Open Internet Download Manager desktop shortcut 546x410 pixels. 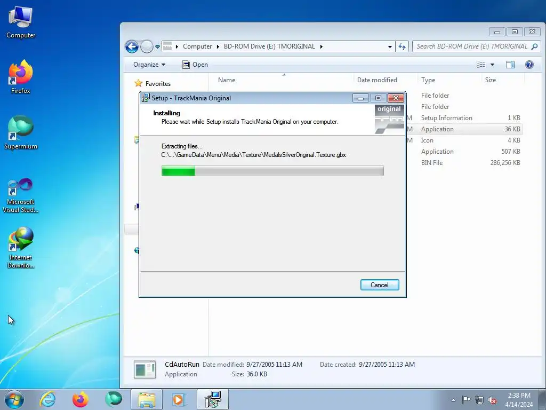(21, 248)
